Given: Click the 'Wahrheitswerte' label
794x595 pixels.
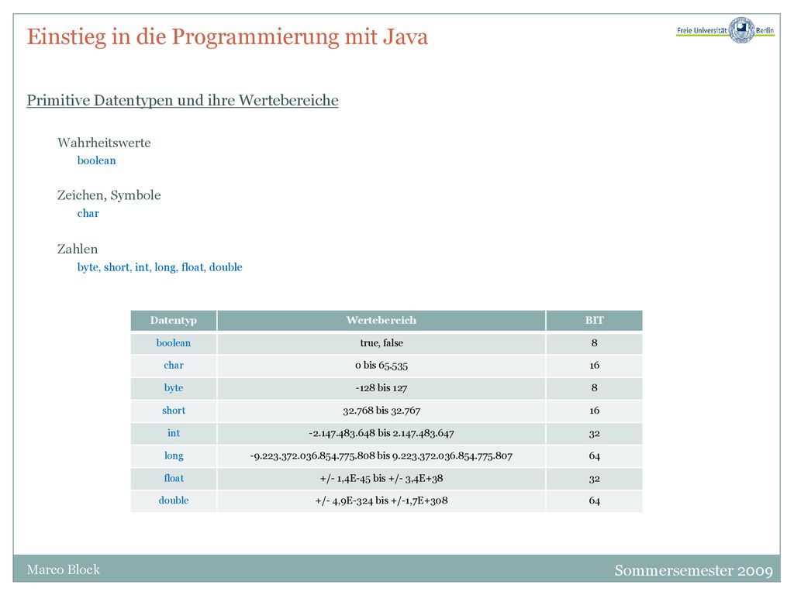Looking at the screenshot, I should [104, 143].
